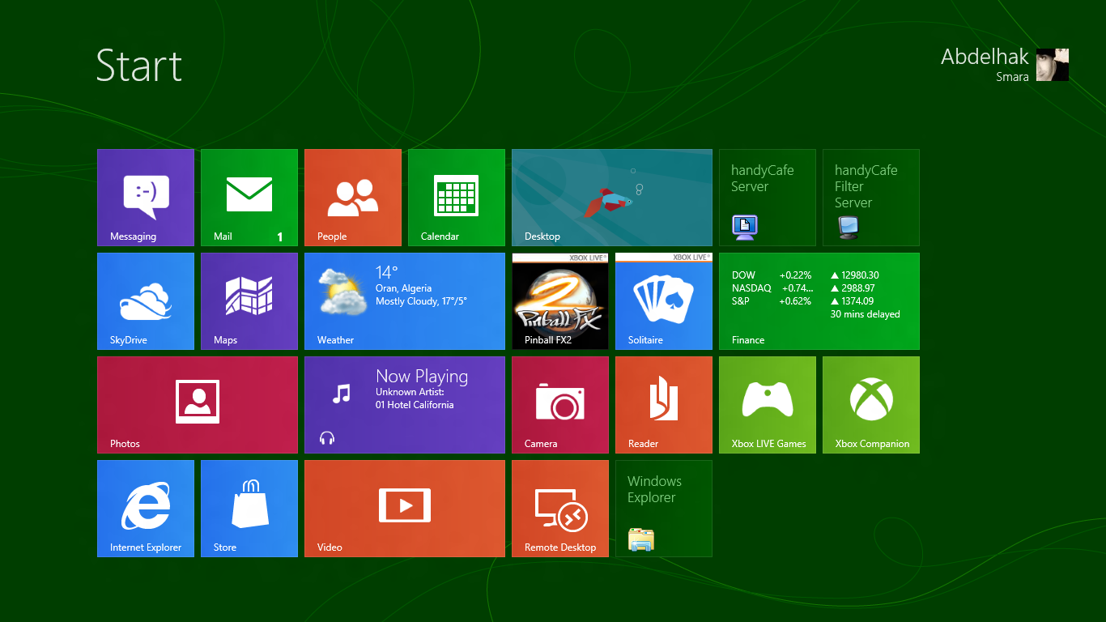Screen dimensions: 1106x622
Task: Start the Pinball FX2 game
Action: coord(560,301)
